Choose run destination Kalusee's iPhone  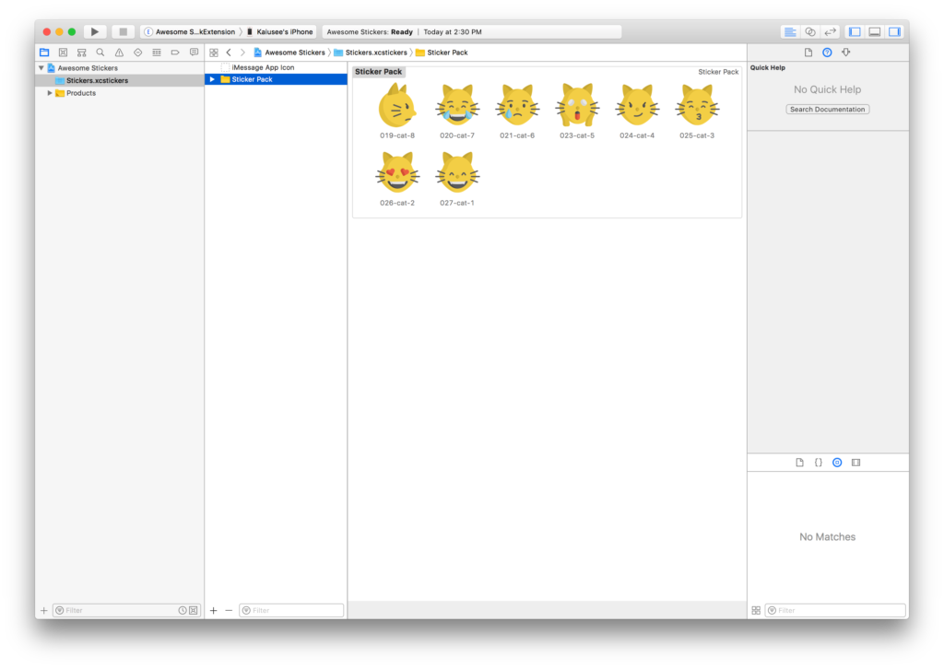[x=280, y=32]
